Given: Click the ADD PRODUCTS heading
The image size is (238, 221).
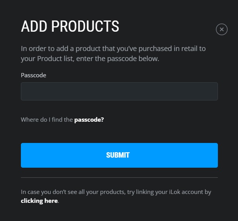Looking at the screenshot, I should tap(70, 26).
